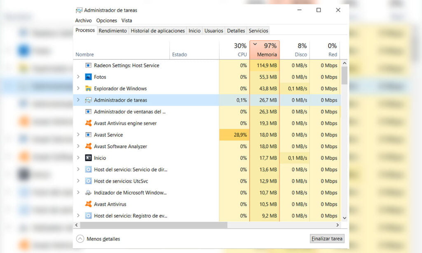Sort by the Nombre column header

pos(122,50)
